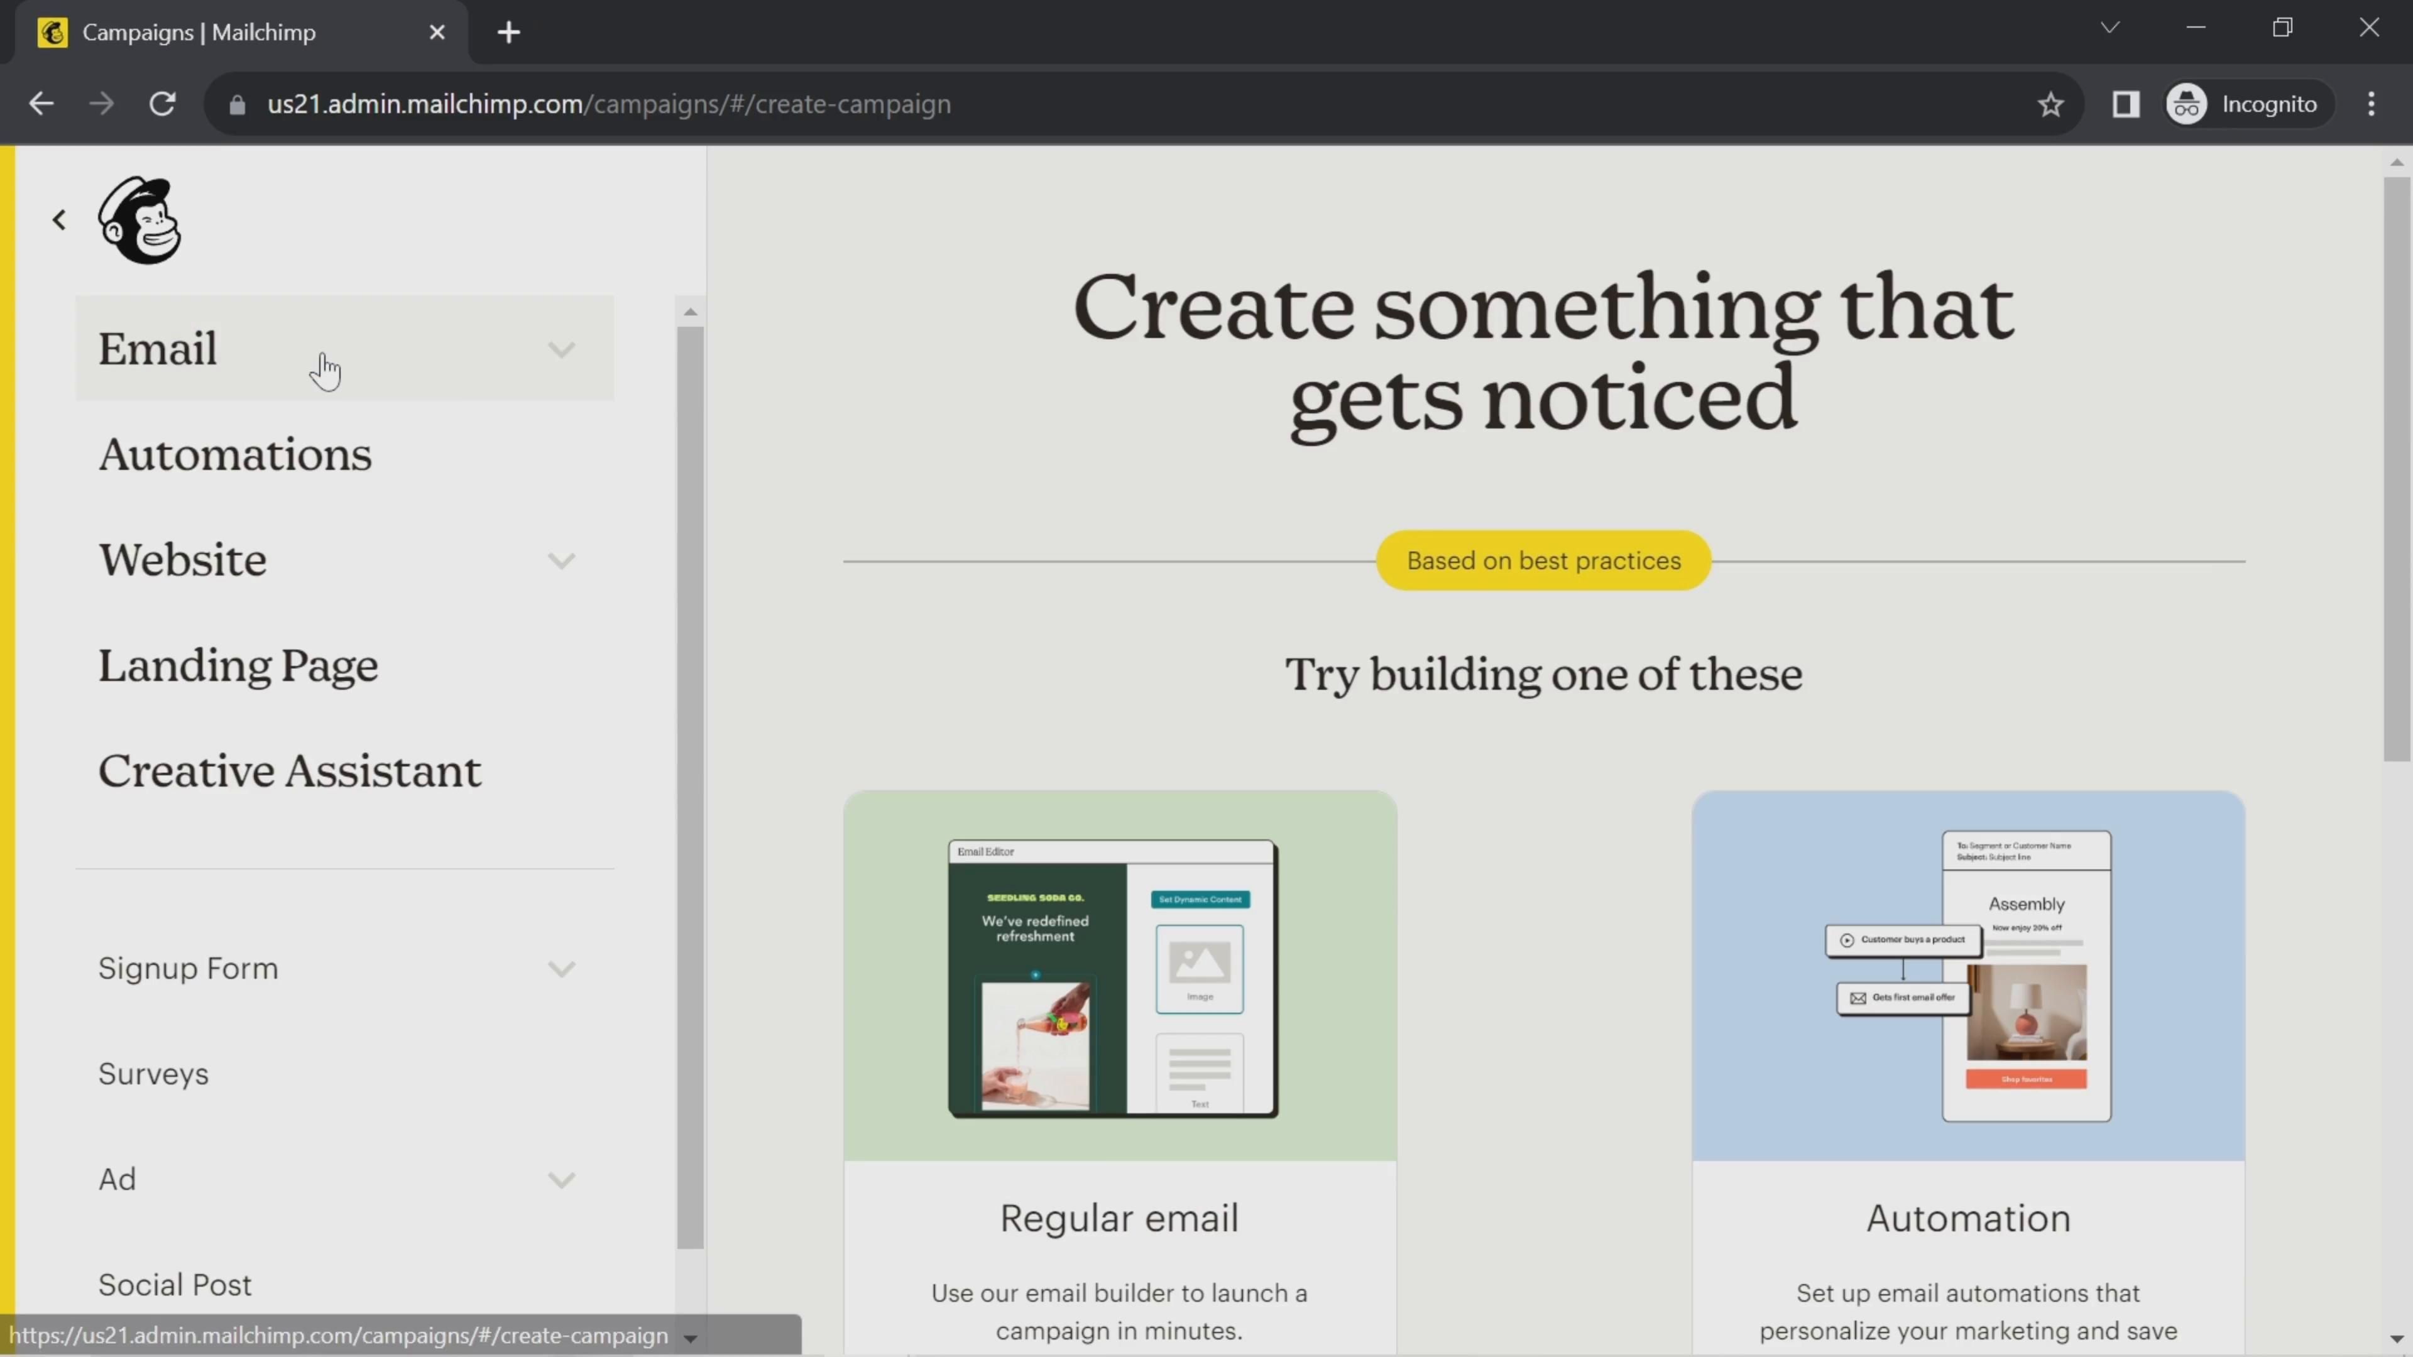Select Landing Page in the sidebar

pyautogui.click(x=238, y=666)
